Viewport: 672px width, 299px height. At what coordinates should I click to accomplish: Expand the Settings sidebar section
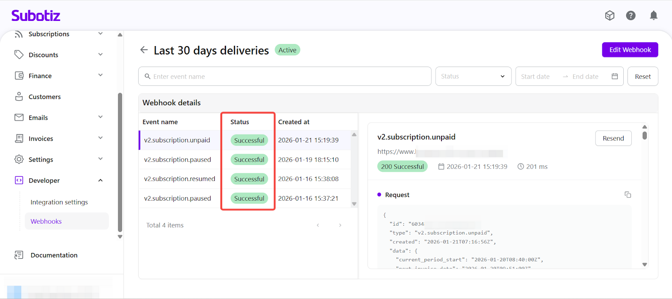[x=100, y=159]
